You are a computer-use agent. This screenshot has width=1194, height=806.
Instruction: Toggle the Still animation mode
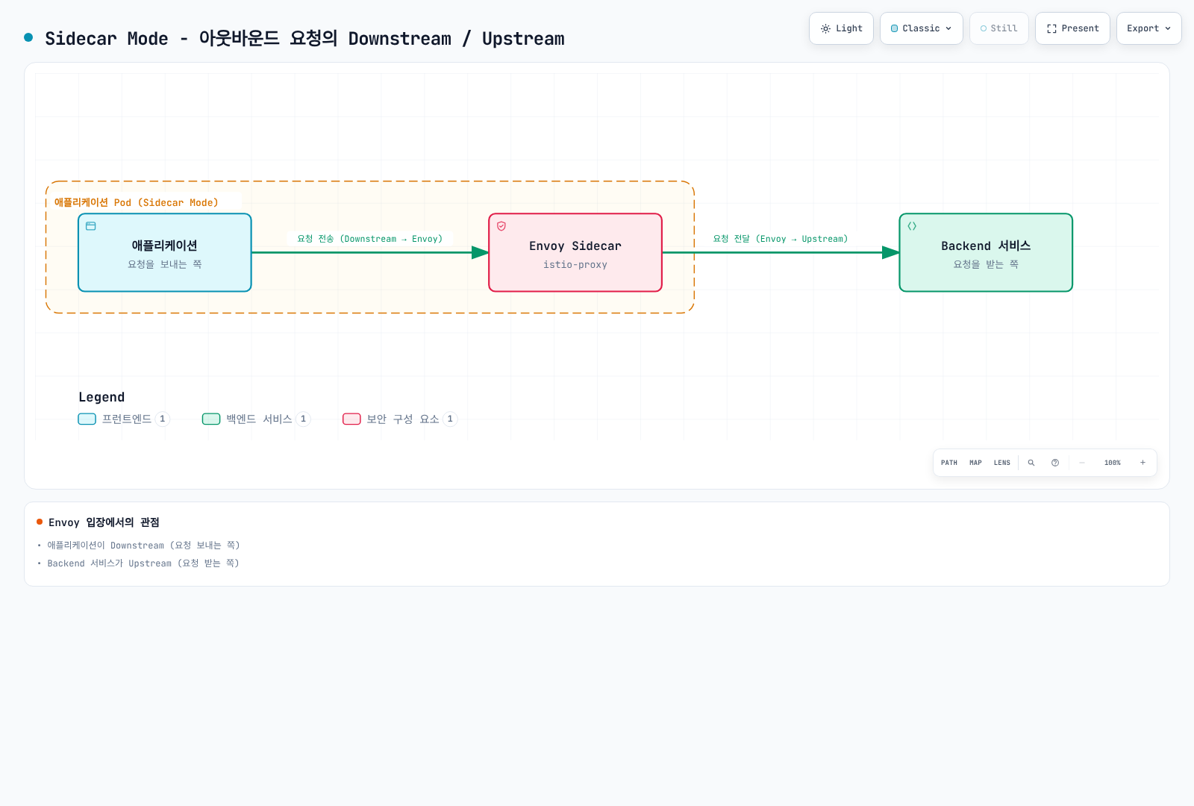tap(999, 28)
